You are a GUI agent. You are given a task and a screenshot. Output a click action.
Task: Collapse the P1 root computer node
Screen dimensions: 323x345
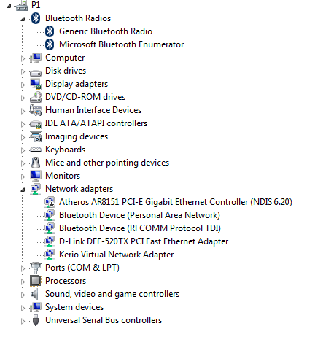click(x=9, y=6)
